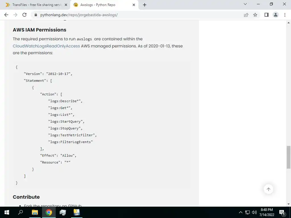View site security lock information
291x218 pixels.
36,15
